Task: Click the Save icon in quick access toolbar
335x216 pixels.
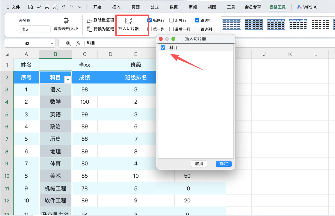Action: pyautogui.click(x=30, y=7)
